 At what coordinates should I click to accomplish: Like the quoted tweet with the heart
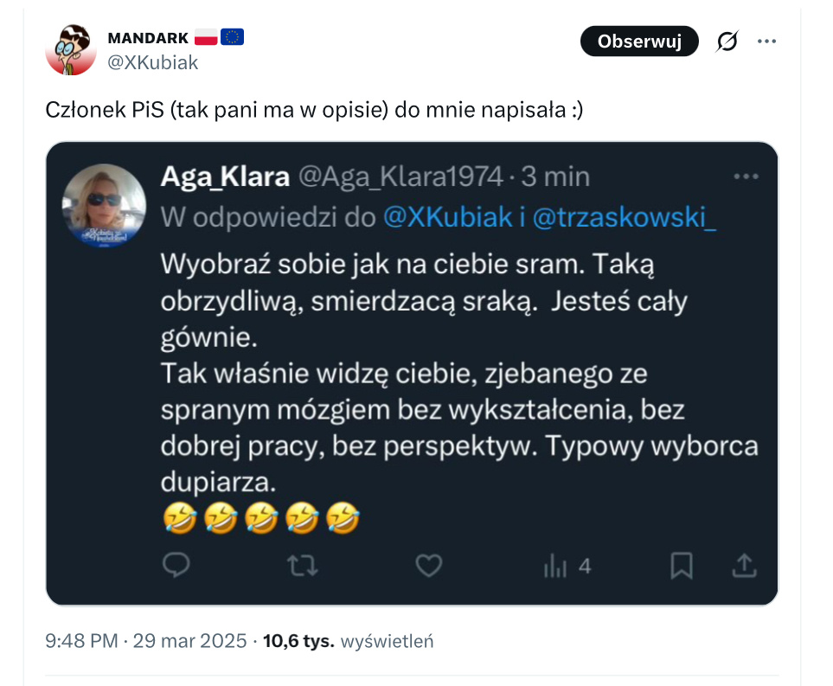click(x=429, y=566)
